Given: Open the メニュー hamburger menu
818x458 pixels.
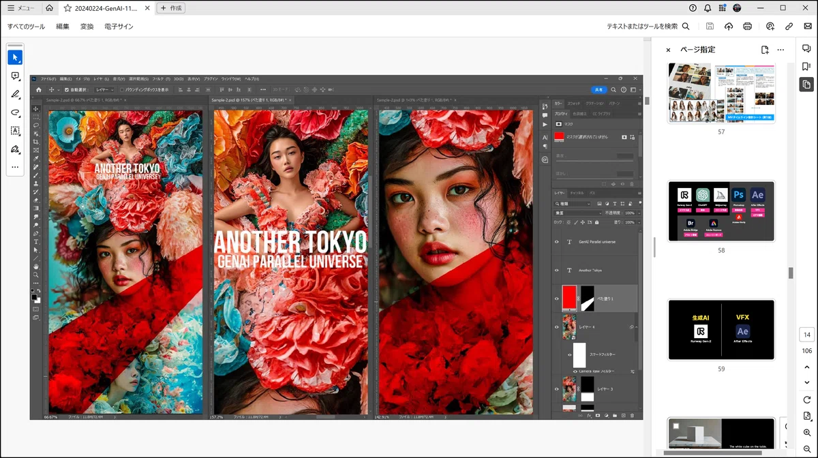Looking at the screenshot, I should [x=21, y=8].
